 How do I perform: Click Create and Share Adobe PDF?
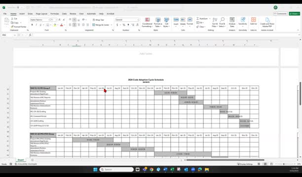tap(267, 22)
